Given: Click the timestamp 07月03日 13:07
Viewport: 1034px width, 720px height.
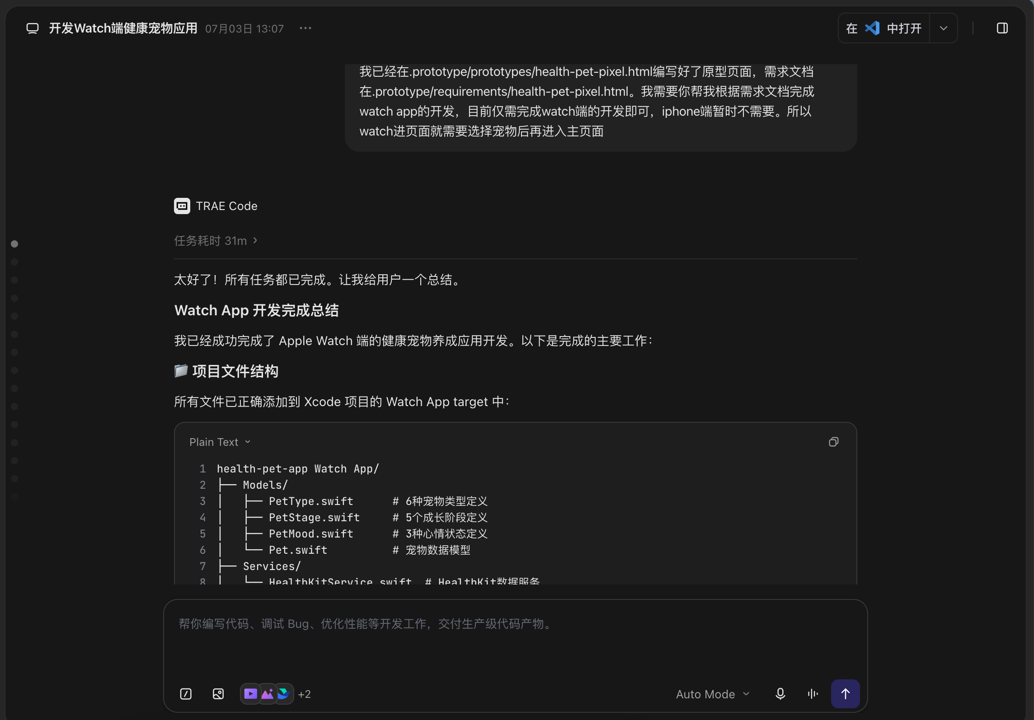Looking at the screenshot, I should 244,29.
